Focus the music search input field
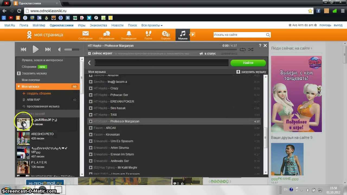The width and height of the screenshot is (347, 195). click(x=161, y=63)
